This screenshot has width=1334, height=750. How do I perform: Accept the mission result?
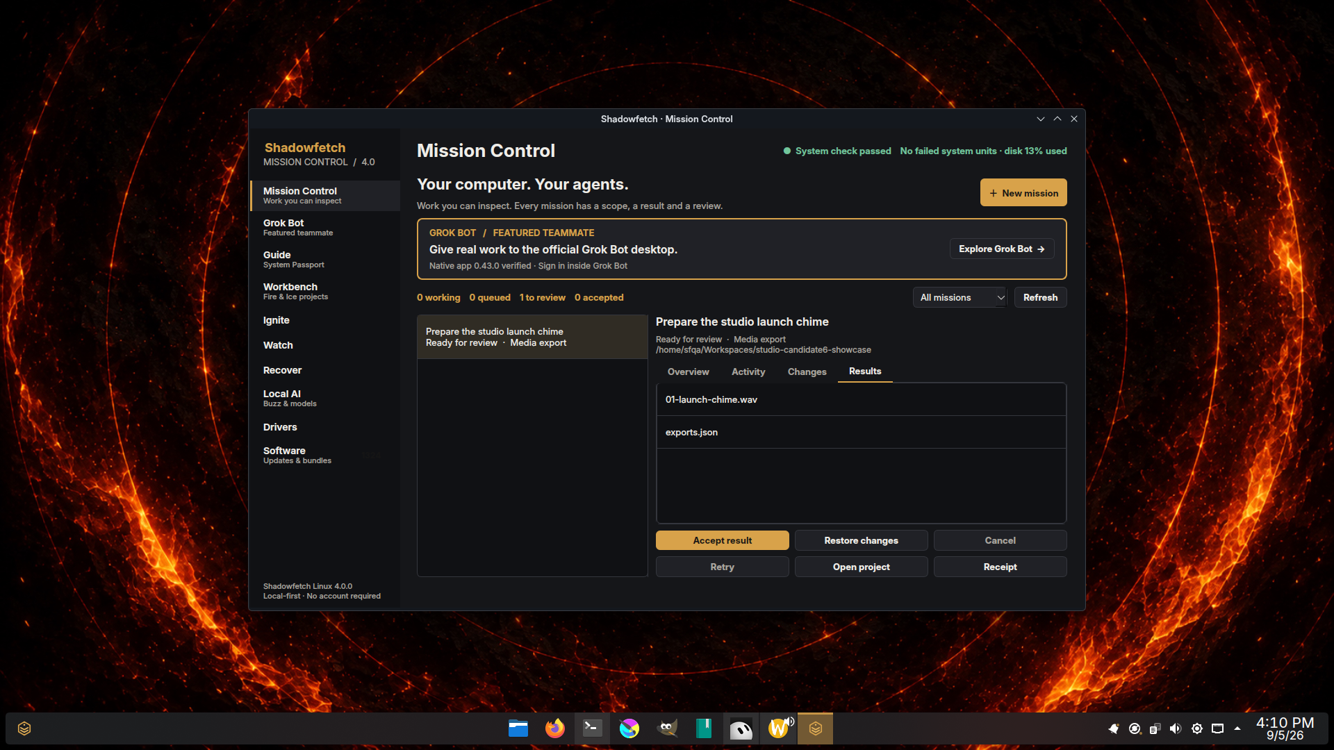(723, 540)
